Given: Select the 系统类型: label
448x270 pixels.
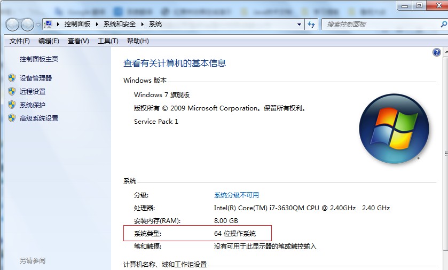Looking at the screenshot, I should 148,234.
